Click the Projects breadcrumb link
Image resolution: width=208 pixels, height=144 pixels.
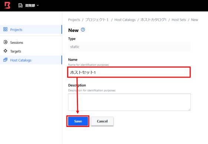74,20
